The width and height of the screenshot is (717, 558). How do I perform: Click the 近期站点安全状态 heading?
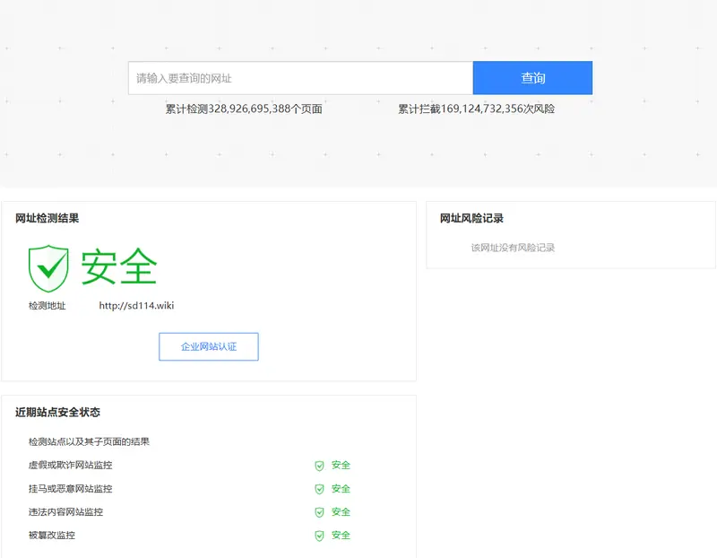pos(57,413)
